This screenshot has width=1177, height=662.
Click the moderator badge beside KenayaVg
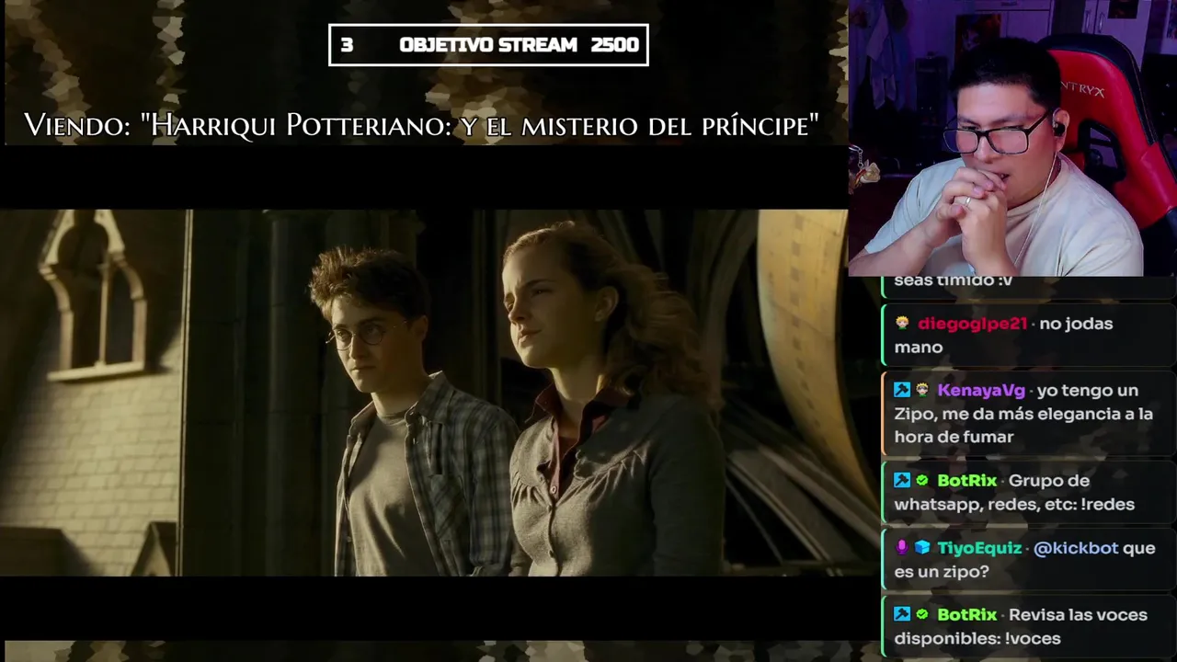(902, 391)
